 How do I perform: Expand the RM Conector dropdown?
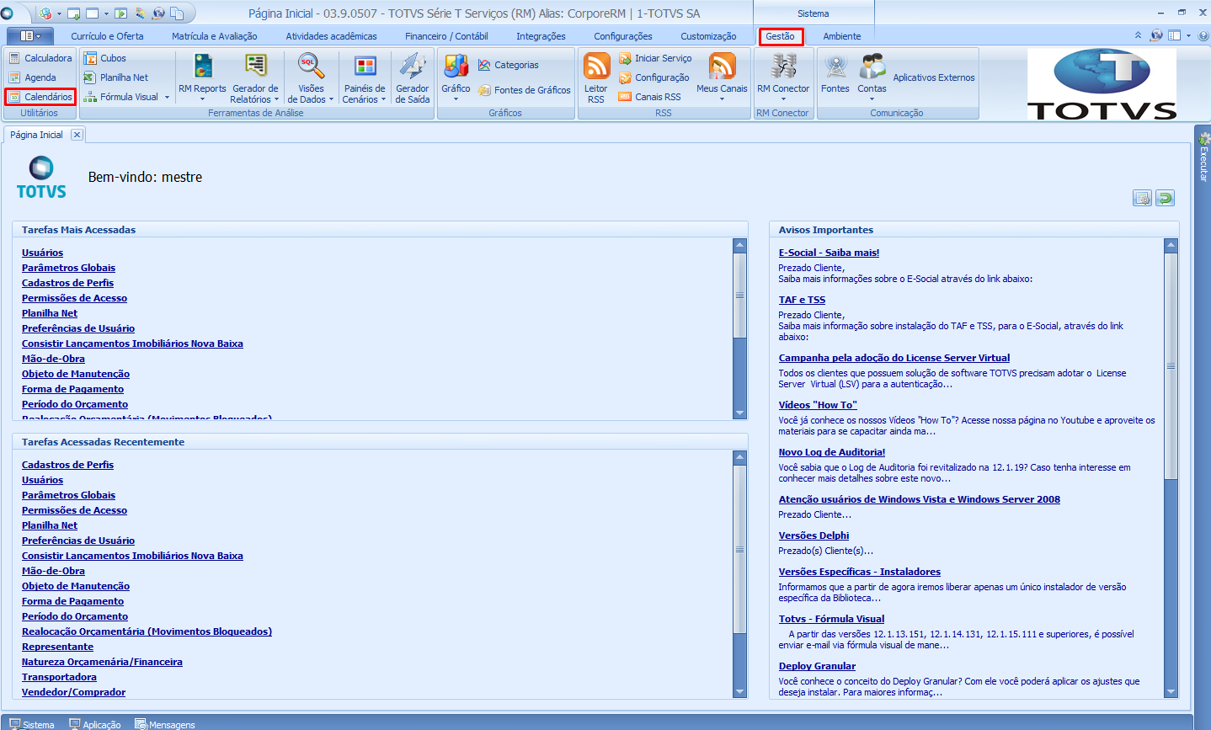point(783,99)
